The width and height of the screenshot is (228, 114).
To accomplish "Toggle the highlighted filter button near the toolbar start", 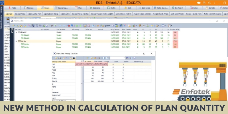I will (33, 26).
